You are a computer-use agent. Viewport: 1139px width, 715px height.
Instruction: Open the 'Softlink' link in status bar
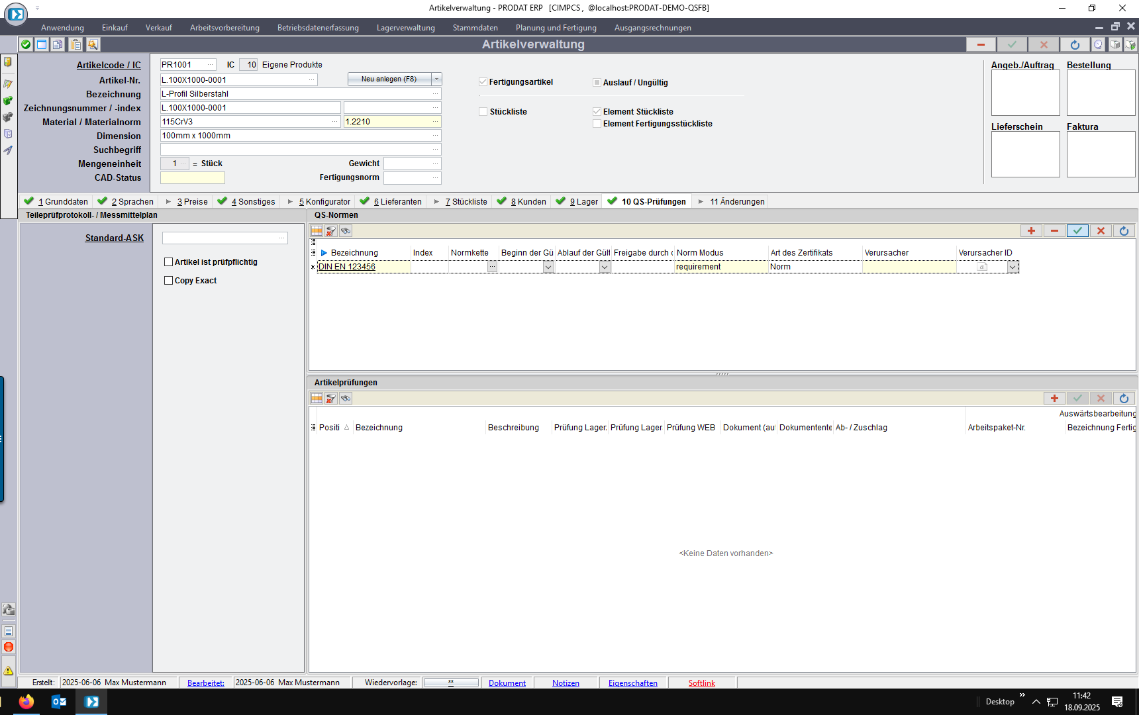(x=701, y=683)
